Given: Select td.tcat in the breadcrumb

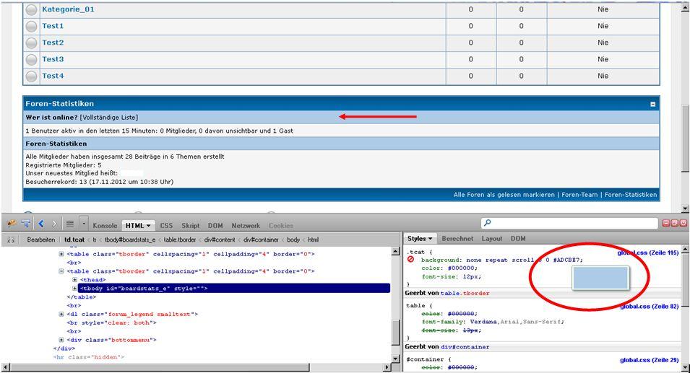Looking at the screenshot, I should [x=74, y=240].
